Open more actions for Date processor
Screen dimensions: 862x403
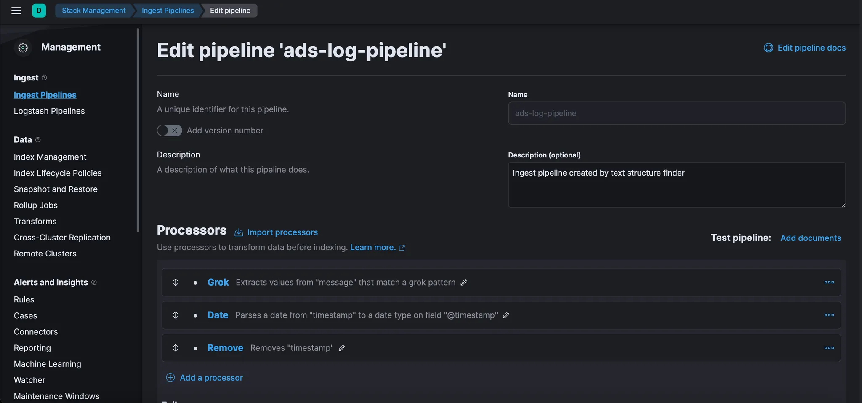829,315
